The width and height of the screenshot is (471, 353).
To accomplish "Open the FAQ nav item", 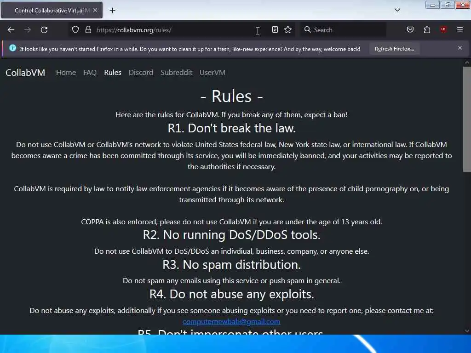I will point(90,73).
